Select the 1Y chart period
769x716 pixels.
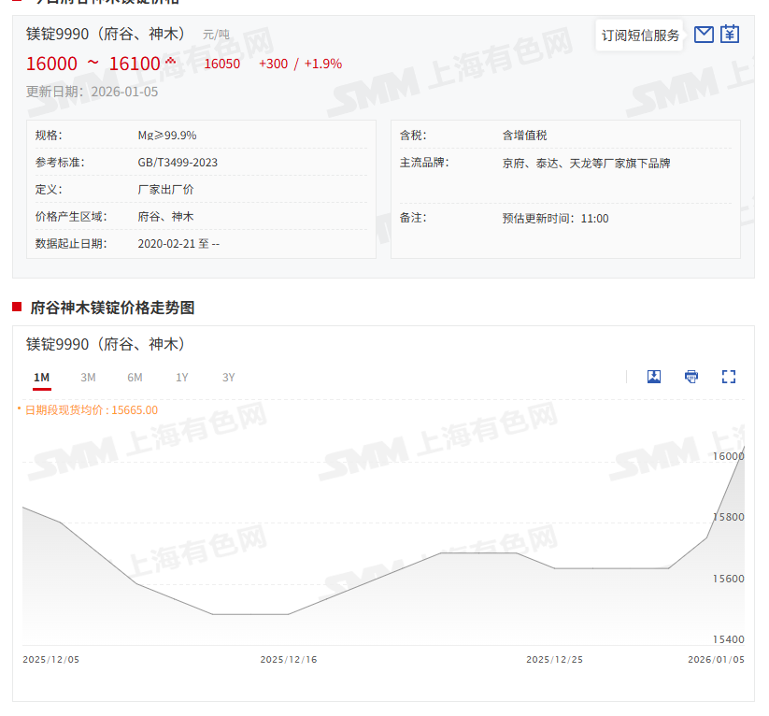click(182, 378)
